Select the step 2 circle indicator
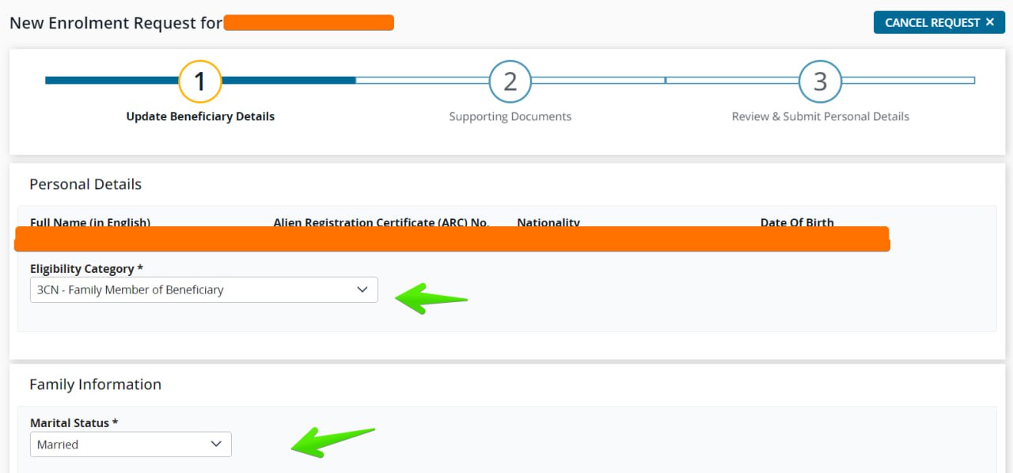 click(510, 81)
